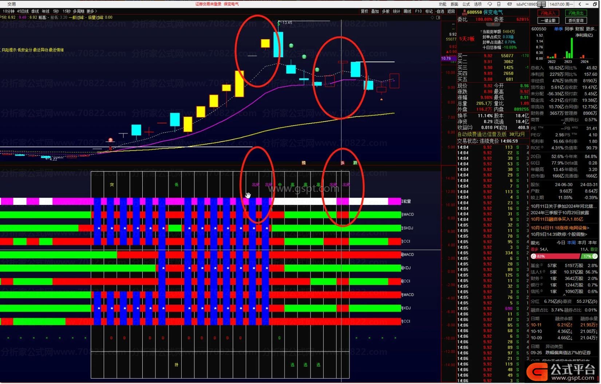
Task: Open news 10月9日14:39跌停:个股调整
Action: point(559,234)
